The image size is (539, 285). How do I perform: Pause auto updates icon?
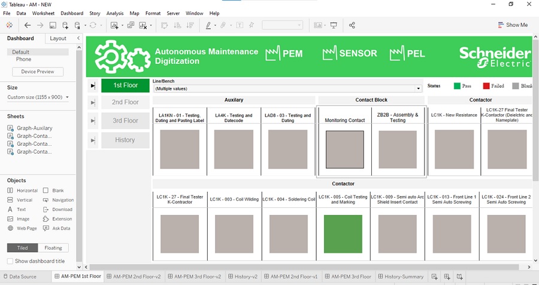(x=77, y=25)
